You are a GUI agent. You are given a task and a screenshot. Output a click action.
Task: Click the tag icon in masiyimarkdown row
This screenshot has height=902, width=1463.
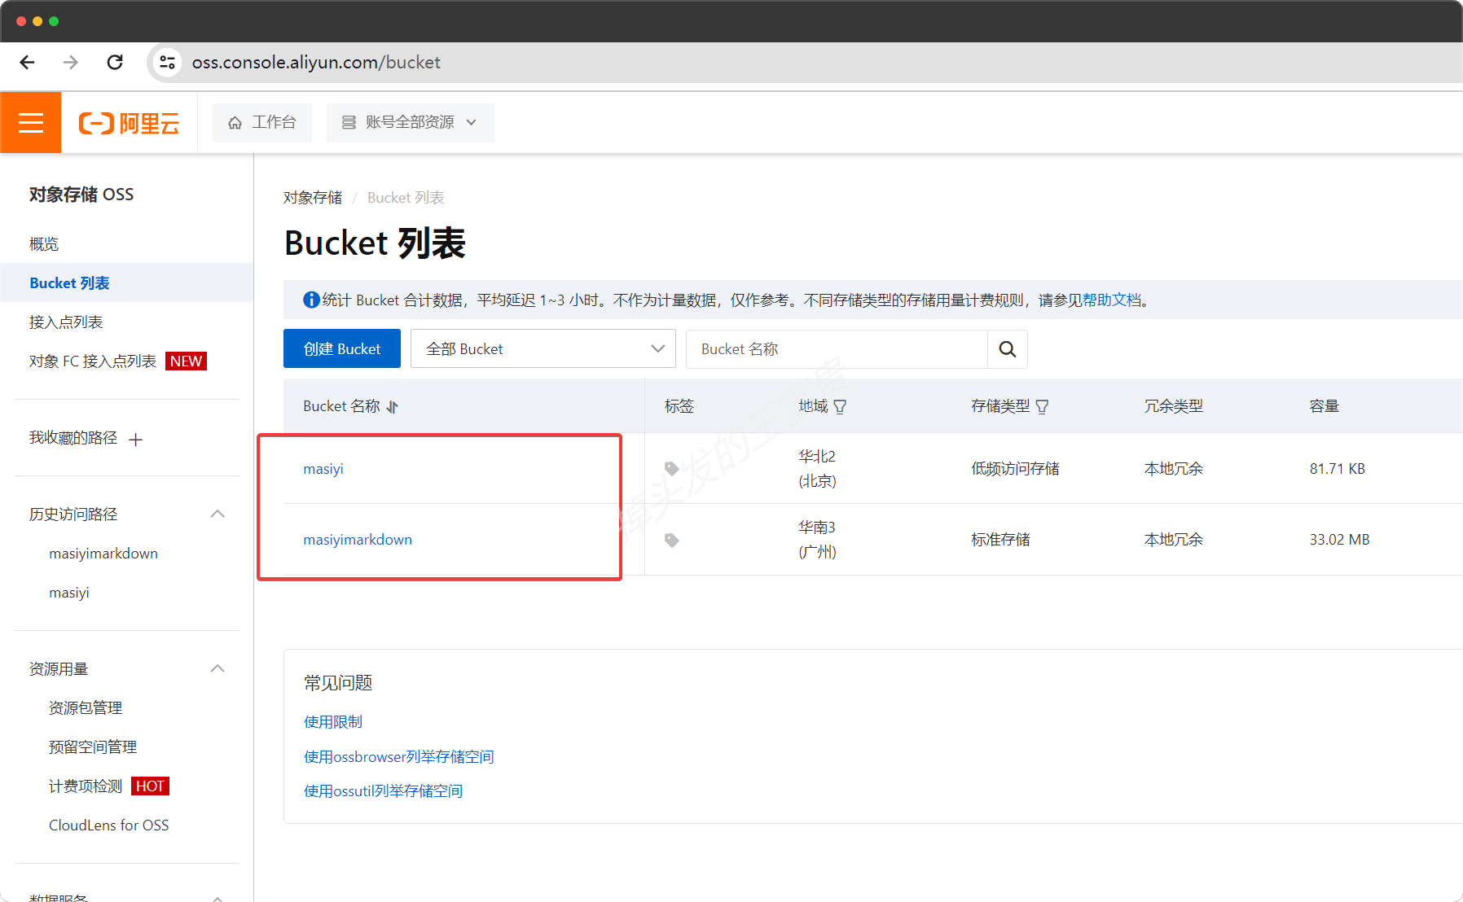(x=672, y=540)
